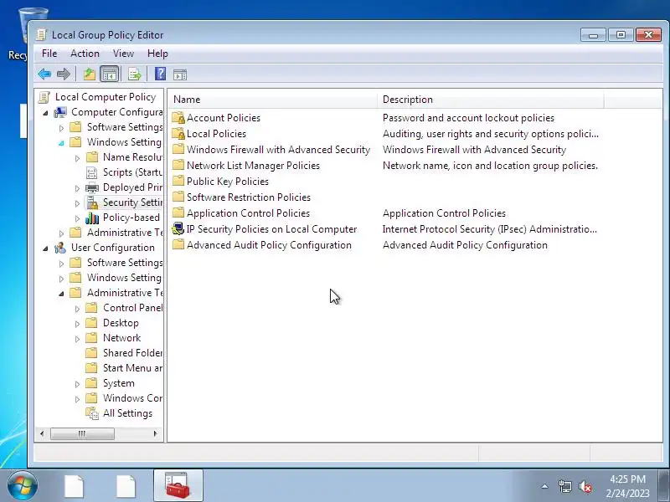This screenshot has width=670, height=502.
Task: Select Account Policies folder icon in list
Action: [x=178, y=117]
